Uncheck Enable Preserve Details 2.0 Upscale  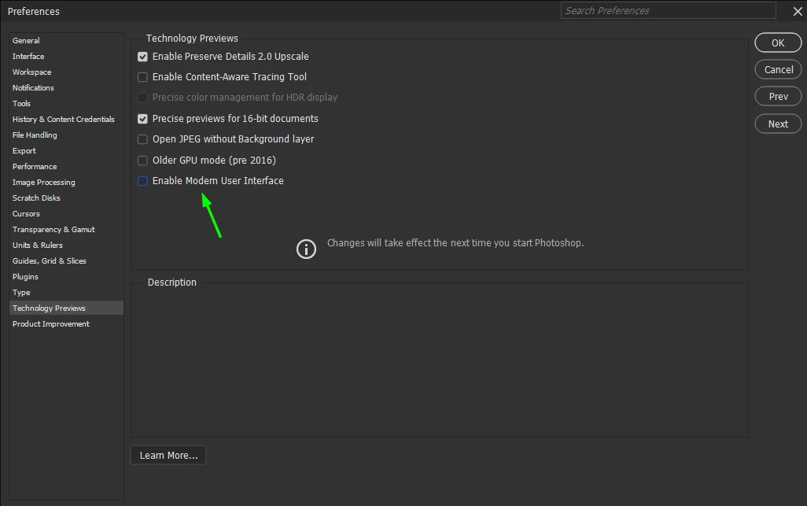[x=142, y=57]
